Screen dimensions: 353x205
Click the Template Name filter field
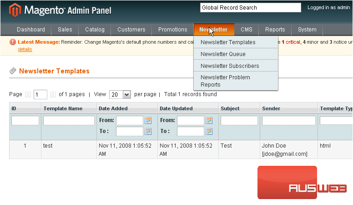pos(69,120)
